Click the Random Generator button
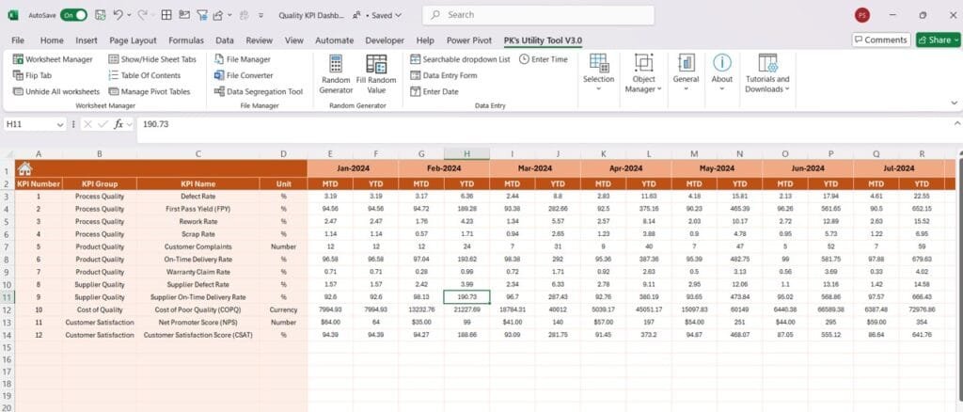Viewport: 963px width, 412px height. pyautogui.click(x=336, y=74)
